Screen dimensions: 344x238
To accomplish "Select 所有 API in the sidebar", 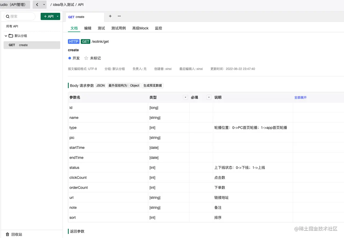I will (12, 26).
